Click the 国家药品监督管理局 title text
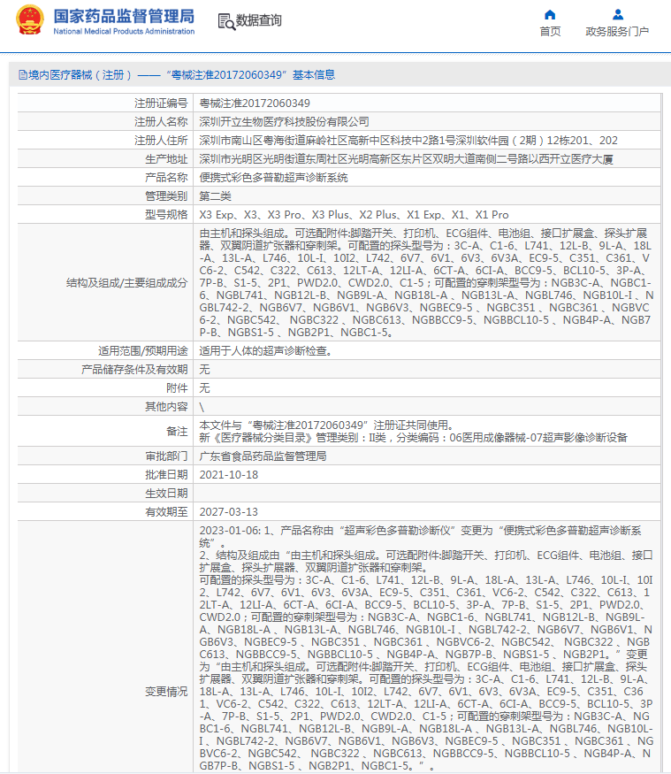Screen dimensions: 671x774 [124, 16]
